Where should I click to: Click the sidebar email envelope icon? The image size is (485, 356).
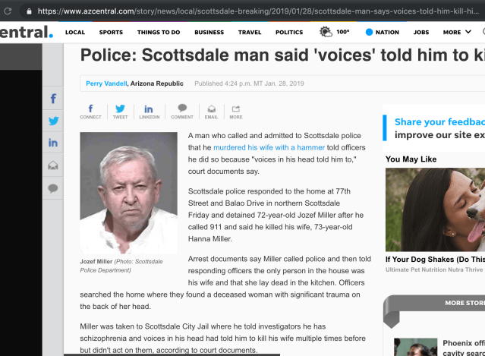[53, 165]
